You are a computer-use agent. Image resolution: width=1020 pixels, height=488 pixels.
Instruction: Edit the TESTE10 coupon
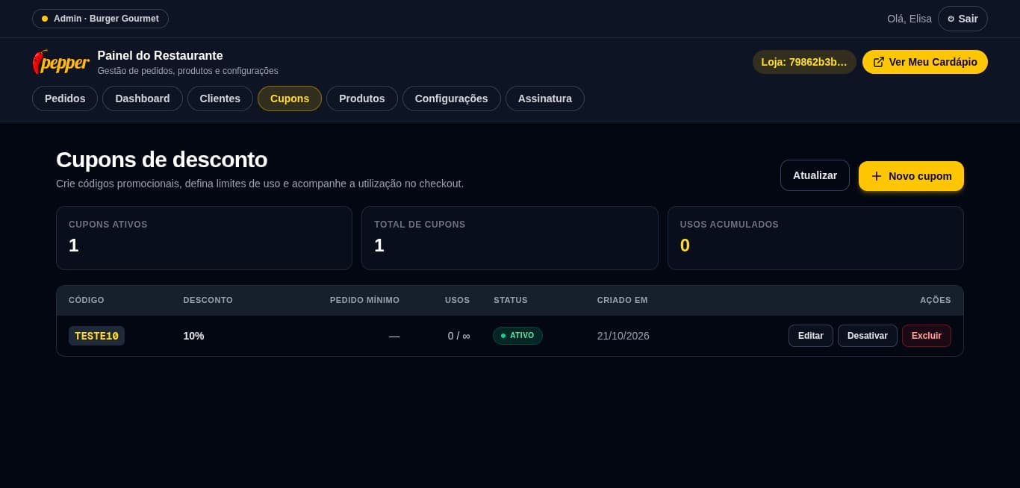coord(811,336)
